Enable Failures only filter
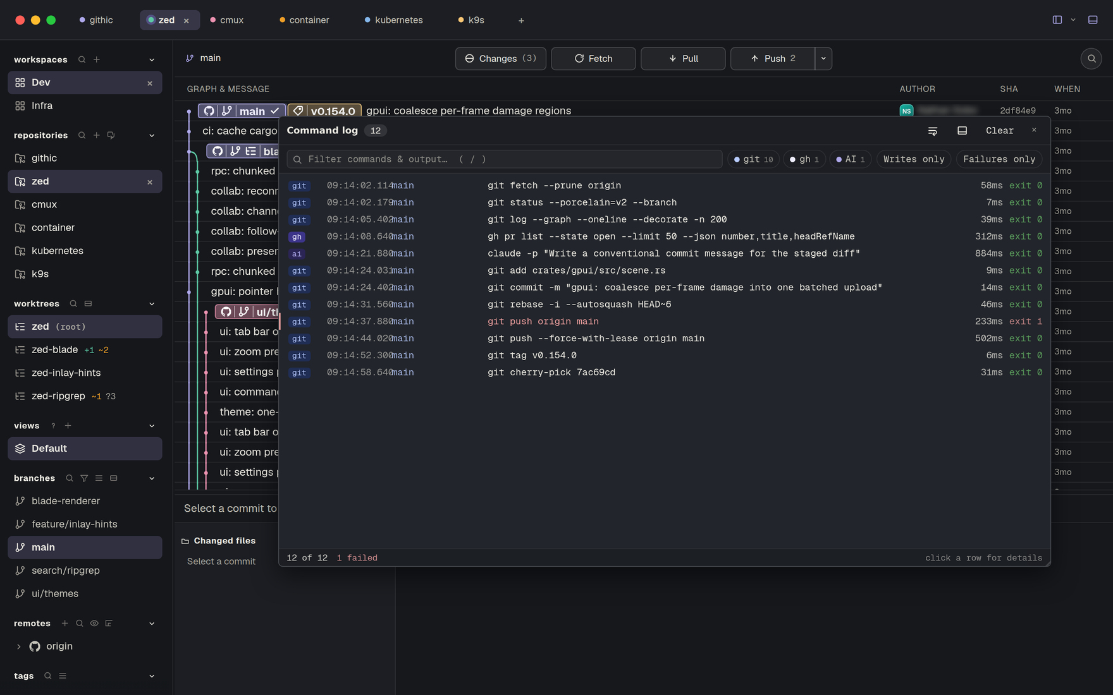The height and width of the screenshot is (695, 1113). tap(999, 159)
